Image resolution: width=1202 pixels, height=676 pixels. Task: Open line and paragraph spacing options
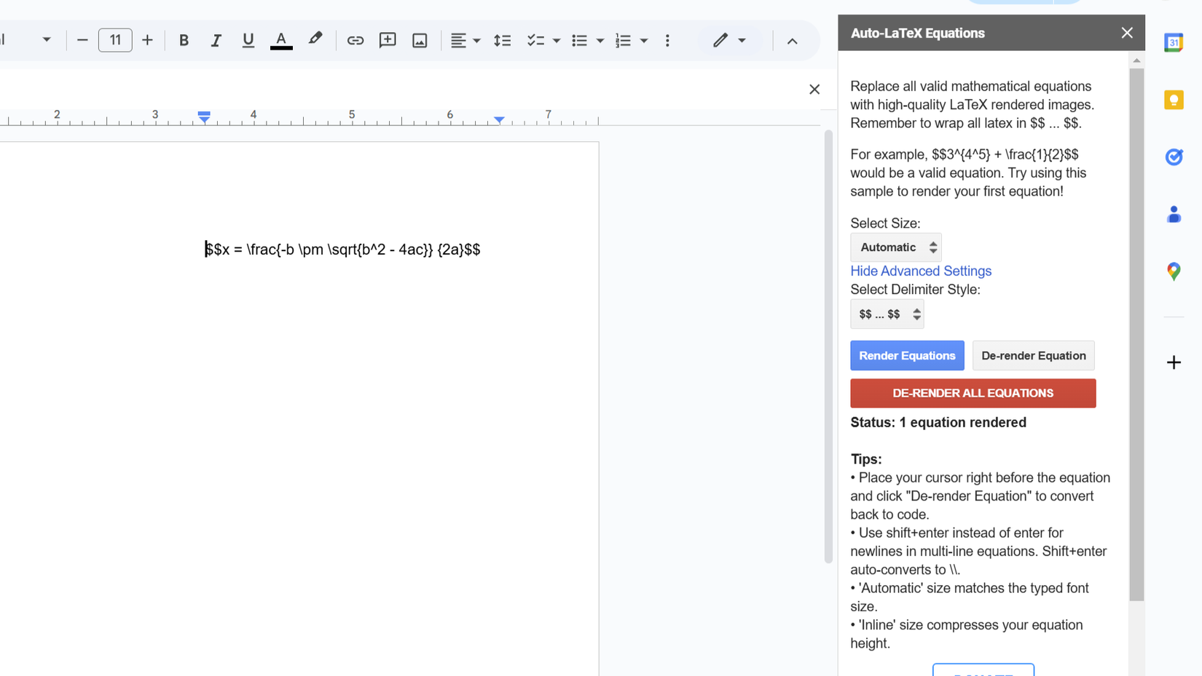pyautogui.click(x=503, y=41)
